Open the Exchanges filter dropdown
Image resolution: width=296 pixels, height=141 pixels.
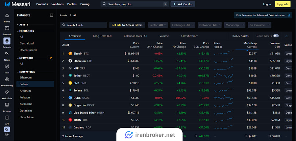[183, 25]
